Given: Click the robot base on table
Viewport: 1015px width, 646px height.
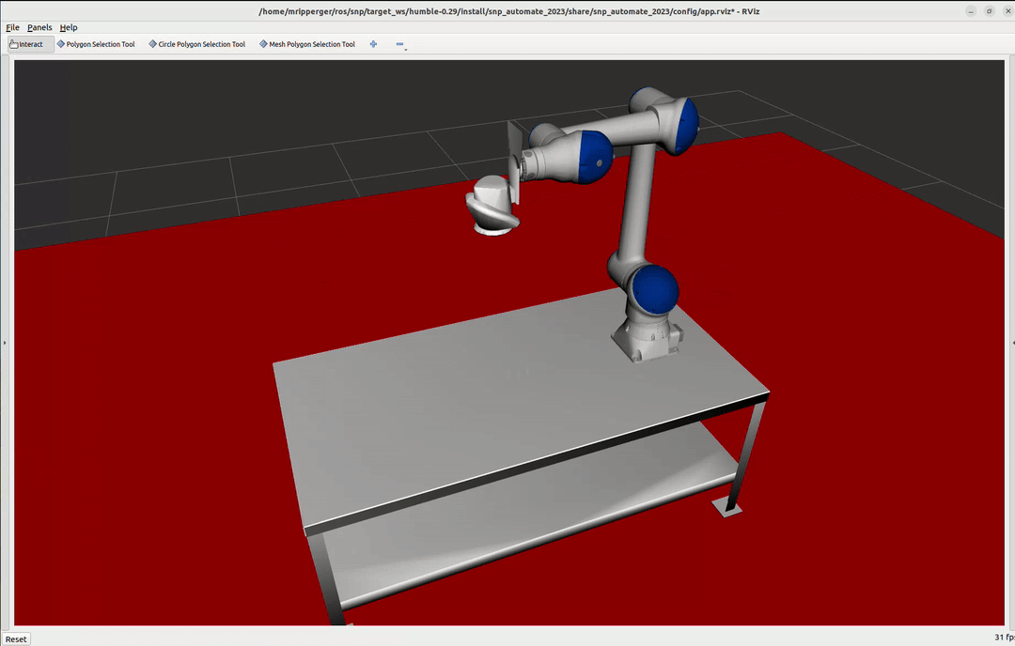Looking at the screenshot, I should coord(647,337).
